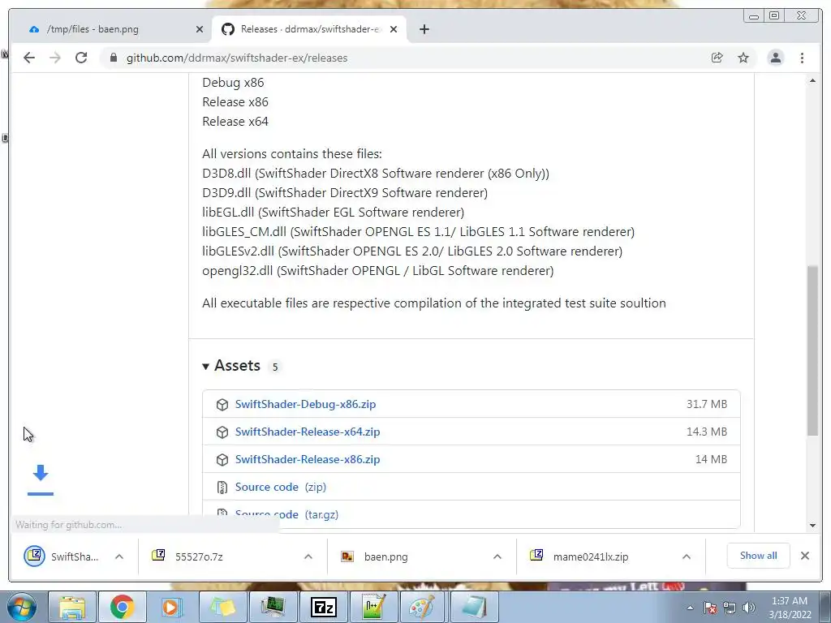Show hidden system tray icons
The width and height of the screenshot is (831, 623).
tap(690, 608)
